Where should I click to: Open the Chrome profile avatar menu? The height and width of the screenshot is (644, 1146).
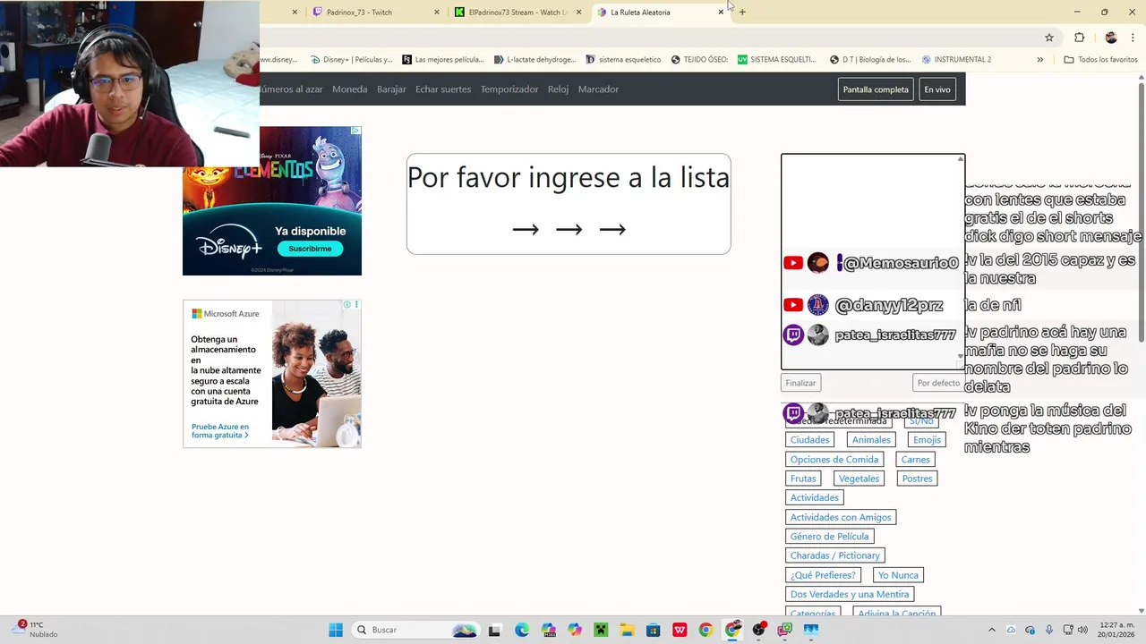coord(1111,38)
